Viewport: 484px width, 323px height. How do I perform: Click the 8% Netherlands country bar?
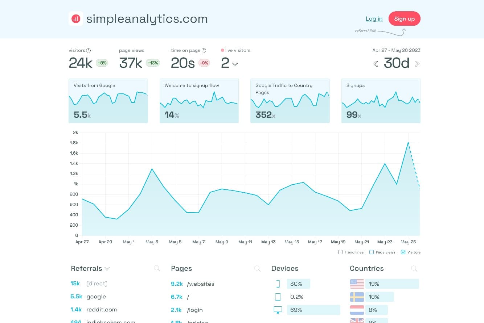(x=376, y=310)
